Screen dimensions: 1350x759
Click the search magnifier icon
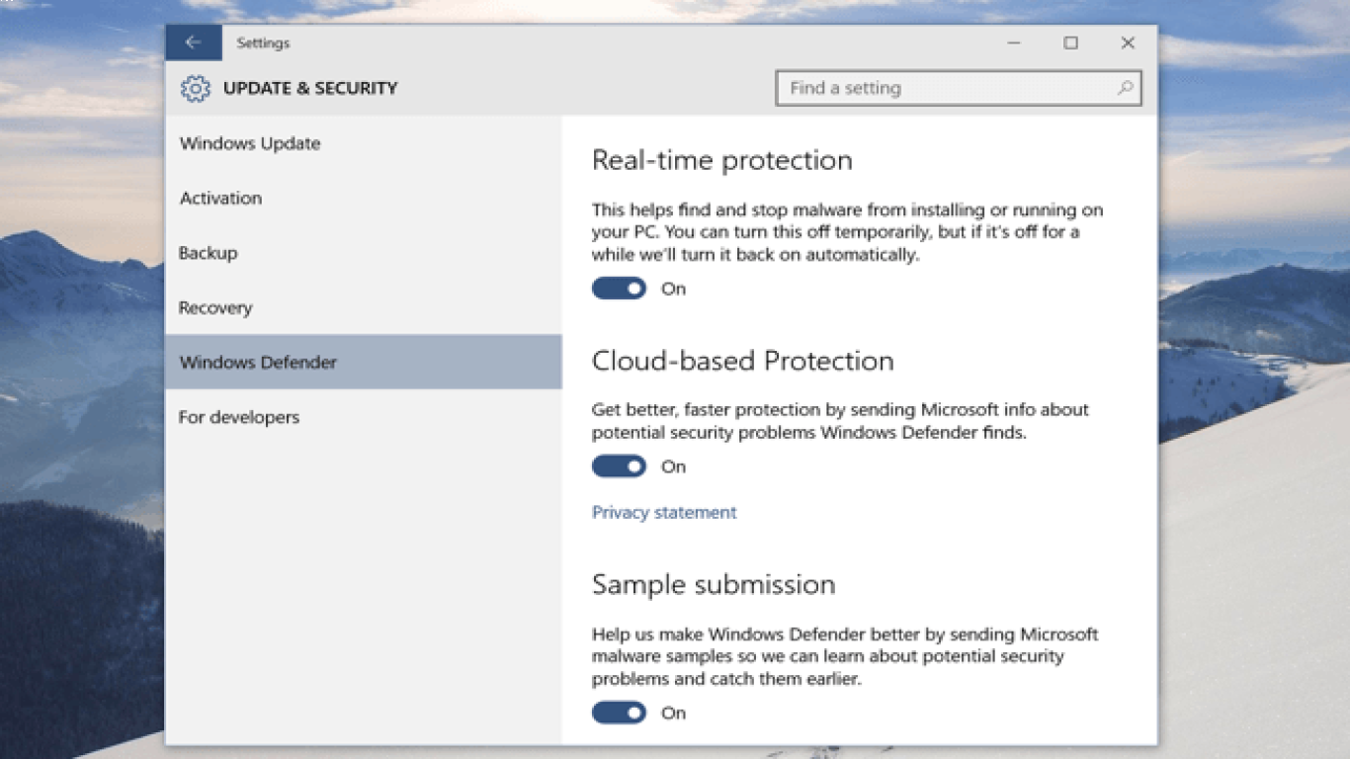1125,88
